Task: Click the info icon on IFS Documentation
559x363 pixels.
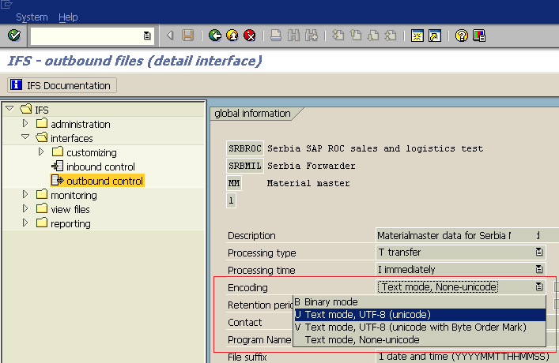Action: (16, 85)
